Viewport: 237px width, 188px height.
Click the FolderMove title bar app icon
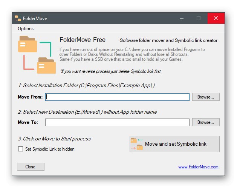18,18
